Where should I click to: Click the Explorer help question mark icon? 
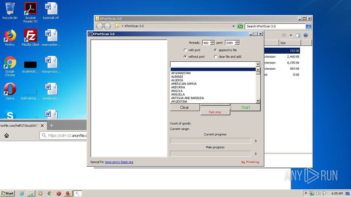tap(306, 35)
